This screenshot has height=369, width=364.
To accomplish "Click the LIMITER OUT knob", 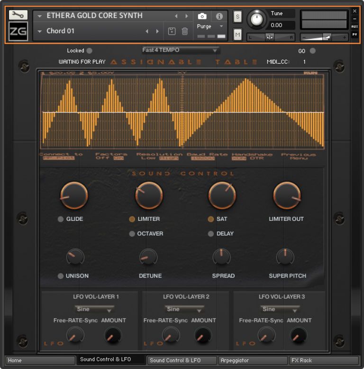I will pos(287,195).
